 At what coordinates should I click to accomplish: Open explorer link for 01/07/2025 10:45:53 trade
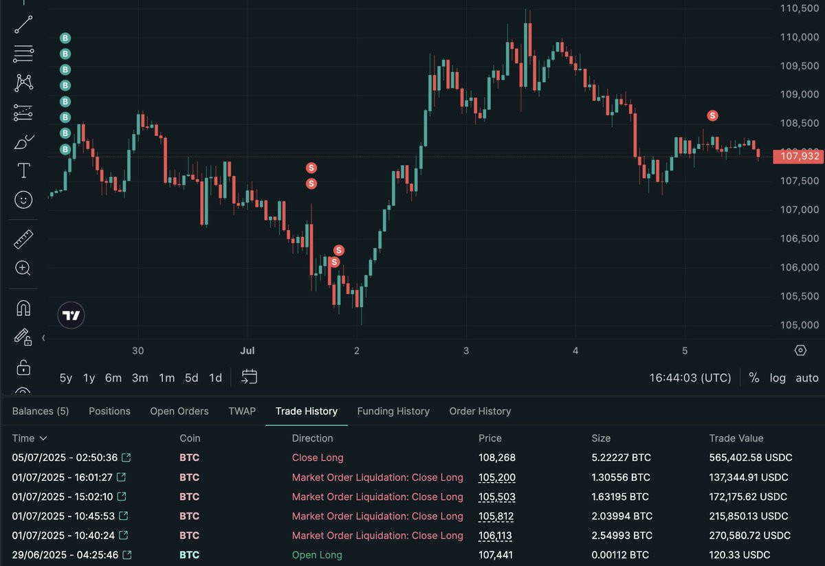pyautogui.click(x=123, y=515)
